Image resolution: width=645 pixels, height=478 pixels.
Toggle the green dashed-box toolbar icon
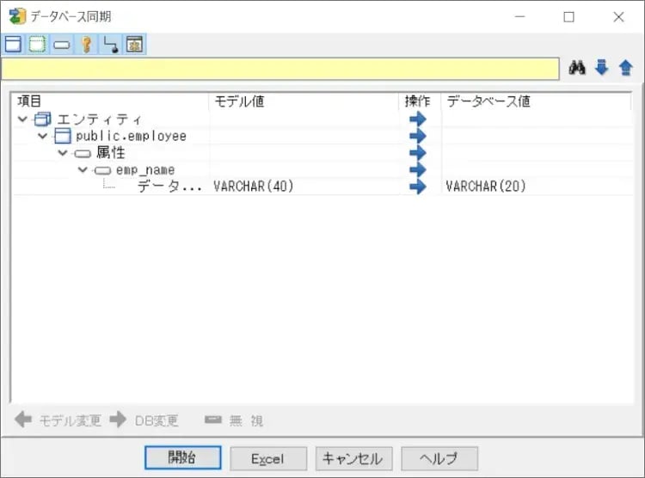[x=37, y=45]
